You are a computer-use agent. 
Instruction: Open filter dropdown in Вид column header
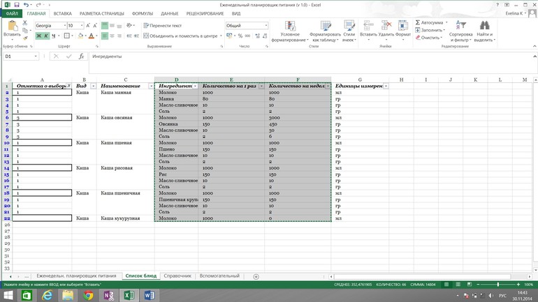coord(93,86)
